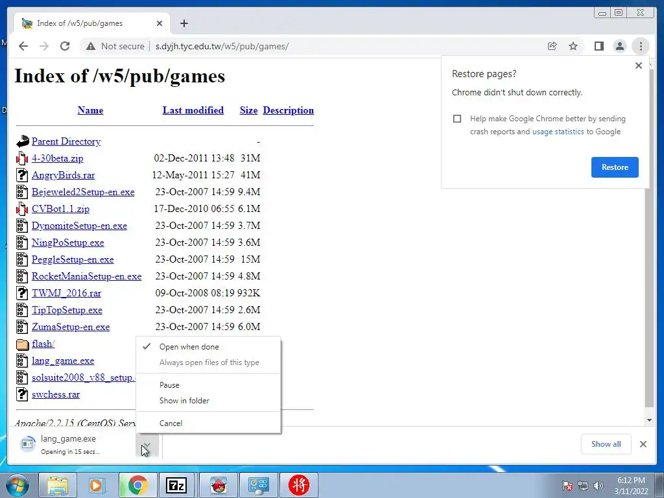Download CVBot1.1.zip
The width and height of the screenshot is (664, 498).
click(60, 209)
